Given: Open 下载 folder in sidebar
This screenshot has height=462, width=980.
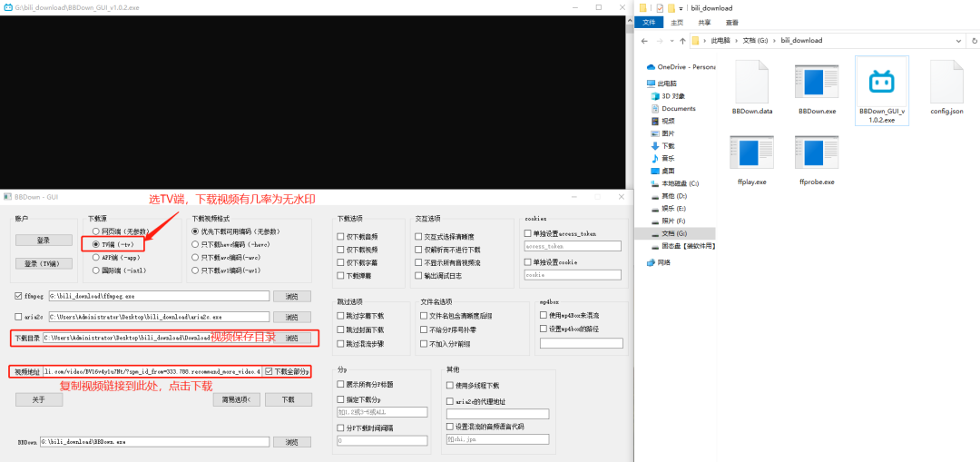Looking at the screenshot, I should (662, 145).
